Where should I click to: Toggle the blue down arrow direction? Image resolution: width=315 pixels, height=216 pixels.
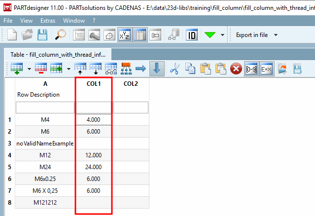pos(157,69)
